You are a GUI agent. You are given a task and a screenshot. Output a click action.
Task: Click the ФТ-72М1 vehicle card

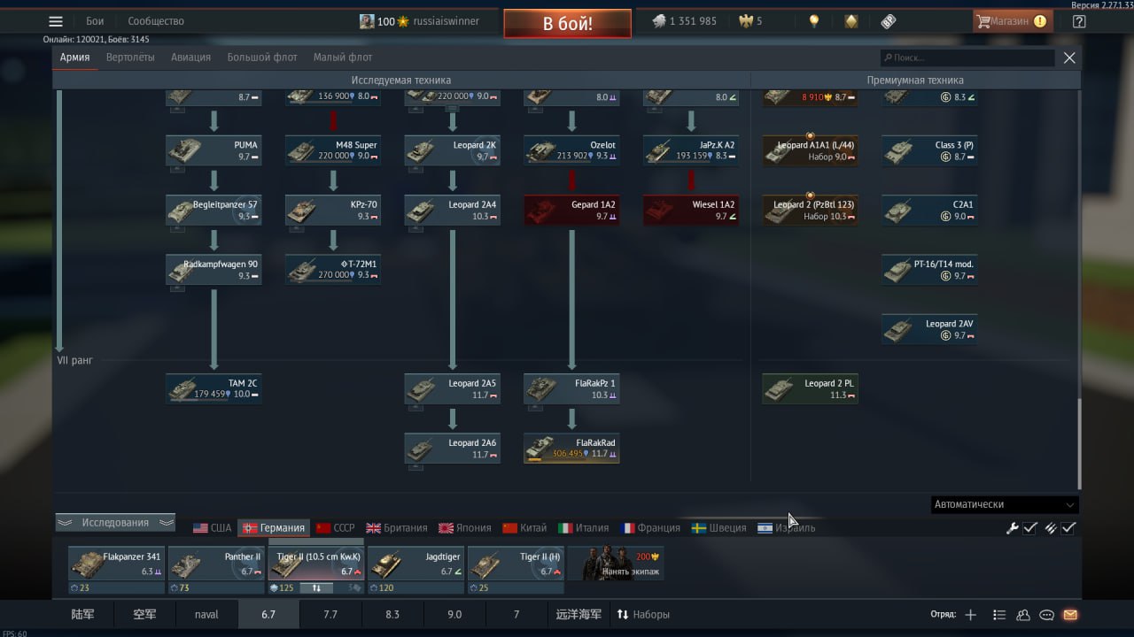333,269
